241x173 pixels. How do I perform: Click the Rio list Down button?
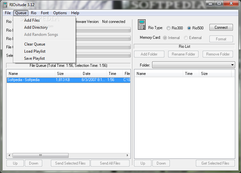pos(161,163)
